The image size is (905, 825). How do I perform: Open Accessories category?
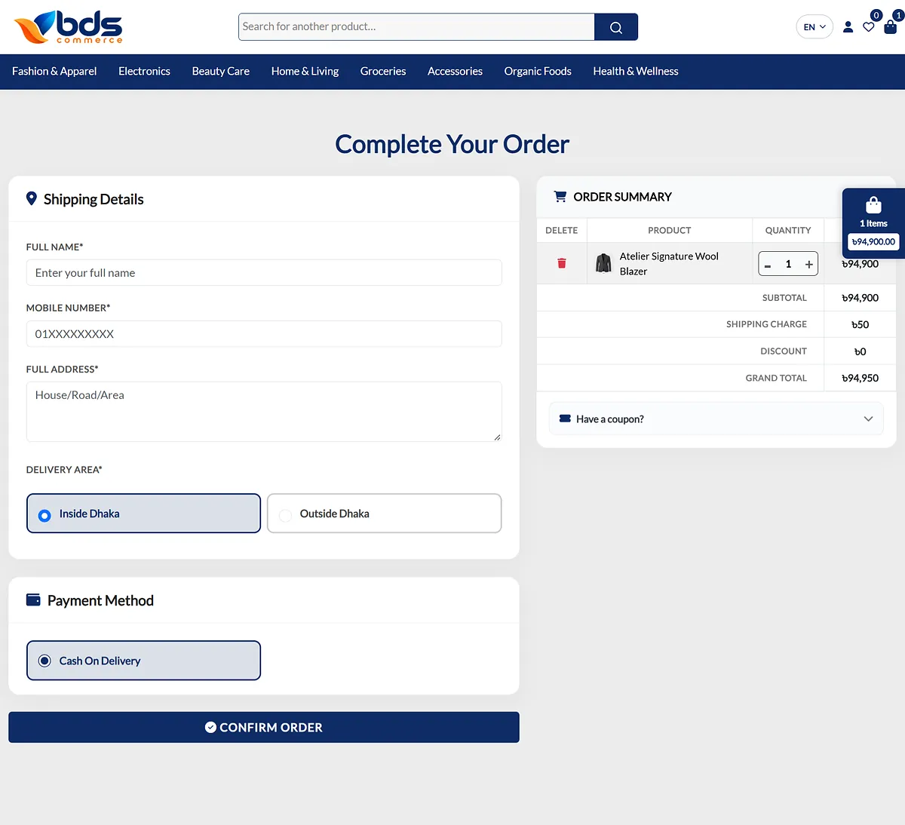455,71
